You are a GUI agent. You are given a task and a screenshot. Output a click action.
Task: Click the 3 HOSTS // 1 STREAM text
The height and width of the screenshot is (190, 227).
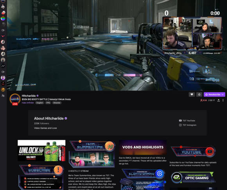[x=78, y=171]
